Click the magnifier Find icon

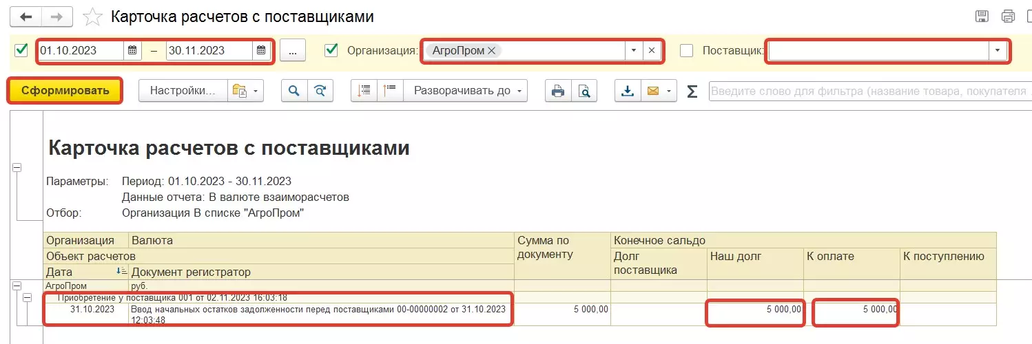coord(294,90)
